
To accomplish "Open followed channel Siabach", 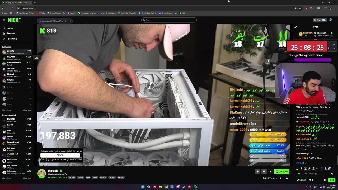I will click(x=16, y=69).
